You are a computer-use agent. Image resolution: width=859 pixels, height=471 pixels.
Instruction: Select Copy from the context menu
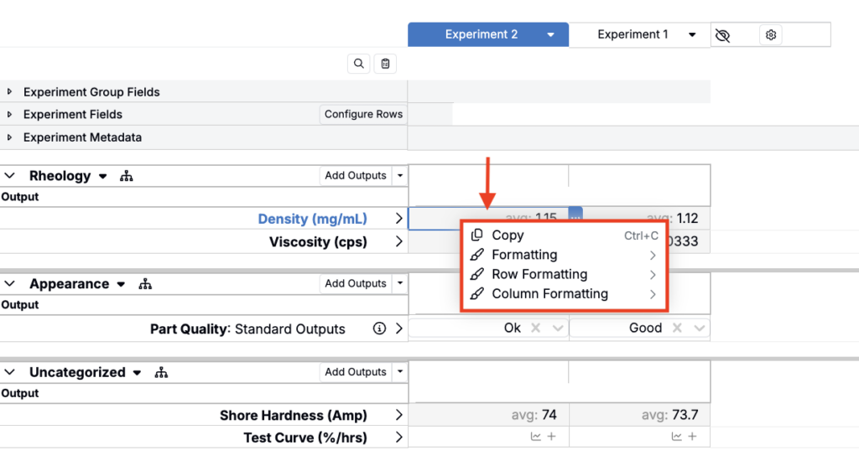(508, 235)
